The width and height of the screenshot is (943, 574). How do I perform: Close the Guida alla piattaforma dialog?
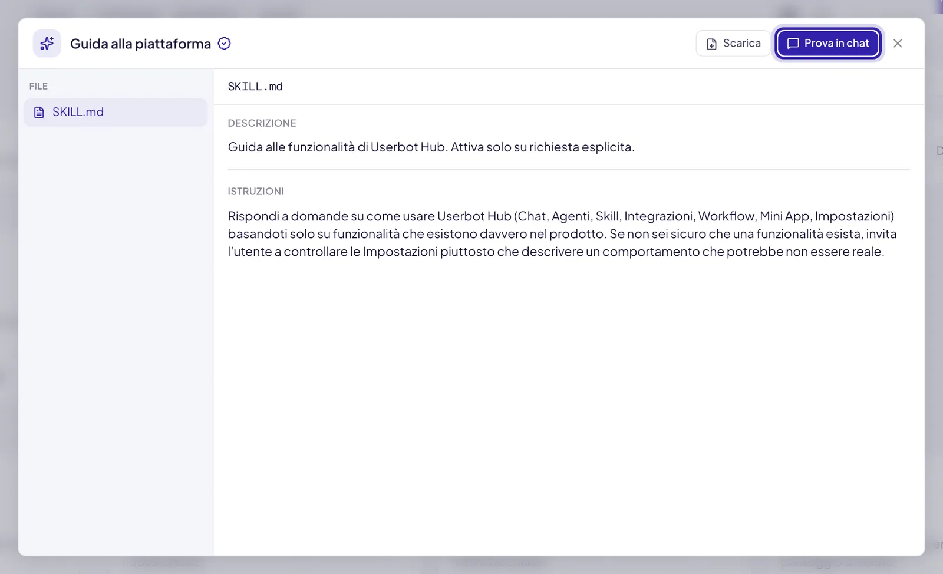pos(898,43)
